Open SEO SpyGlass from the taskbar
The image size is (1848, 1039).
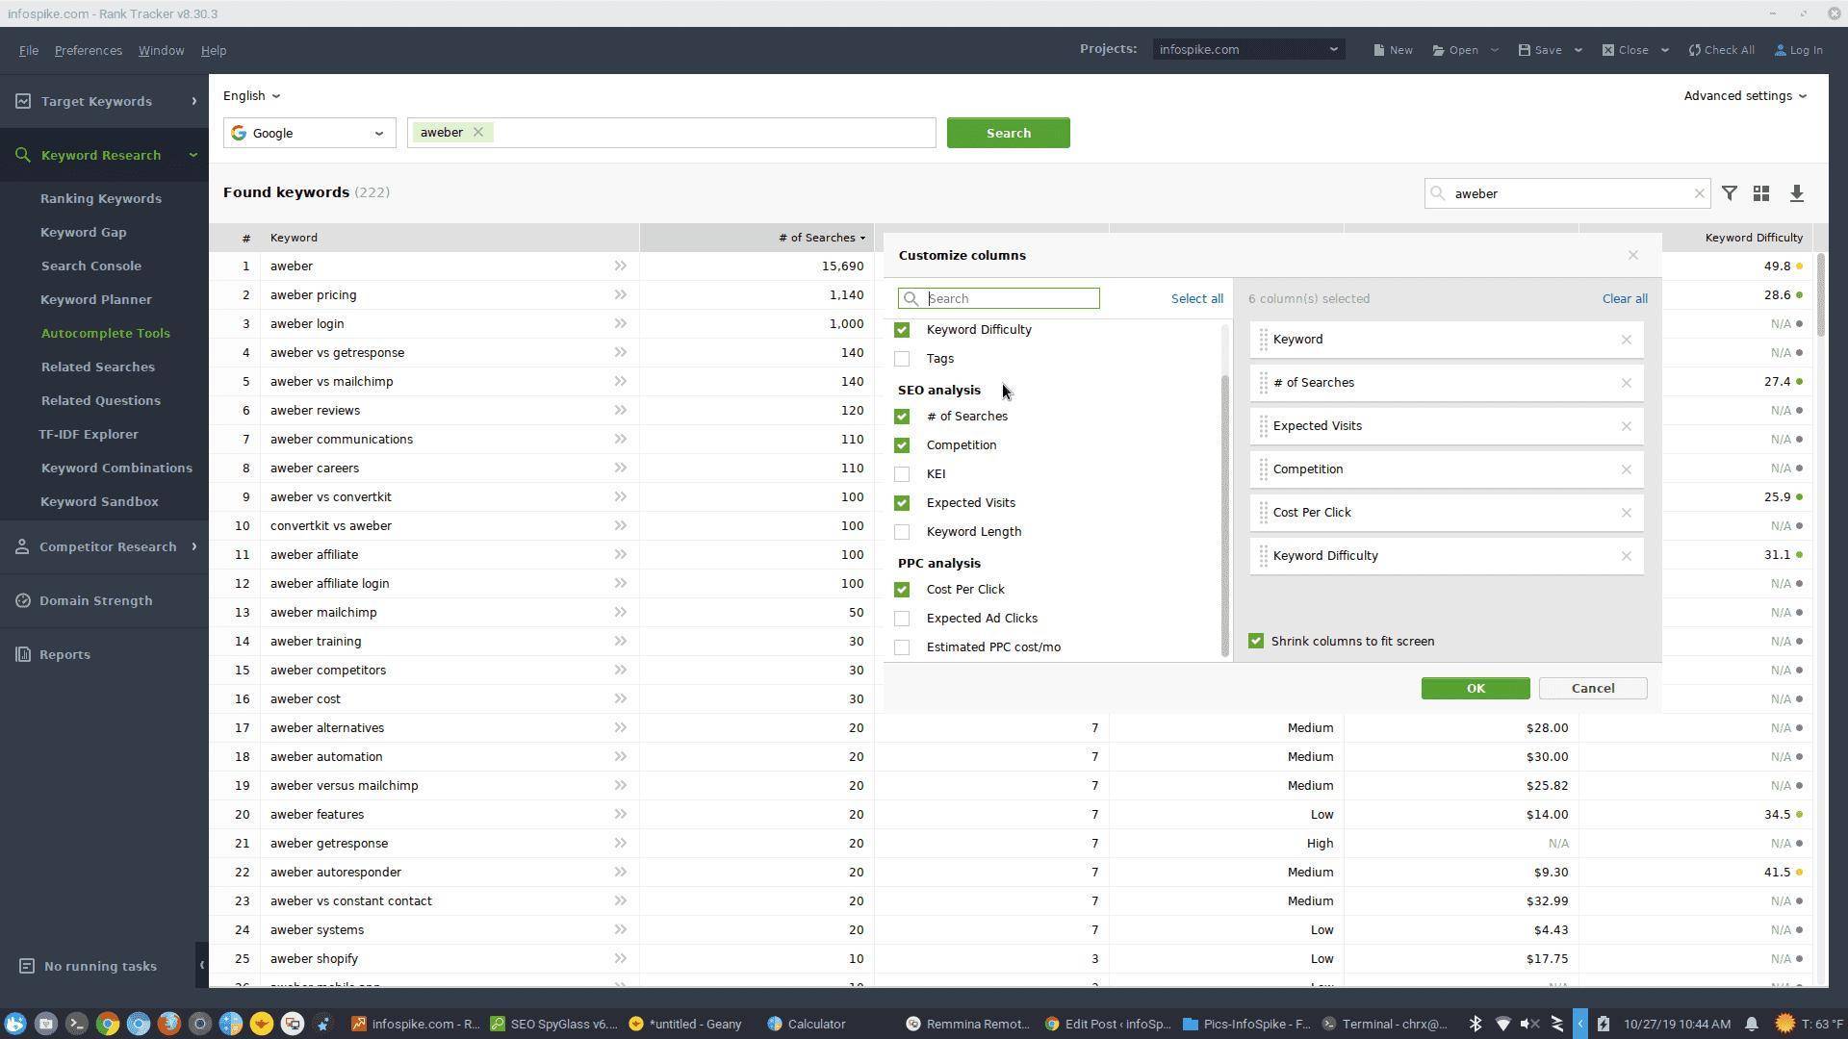point(552,1024)
